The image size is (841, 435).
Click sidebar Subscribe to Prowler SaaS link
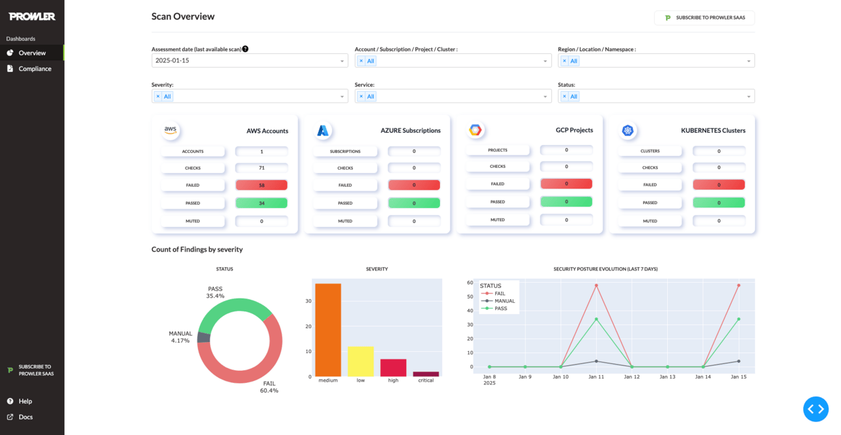[x=32, y=370]
